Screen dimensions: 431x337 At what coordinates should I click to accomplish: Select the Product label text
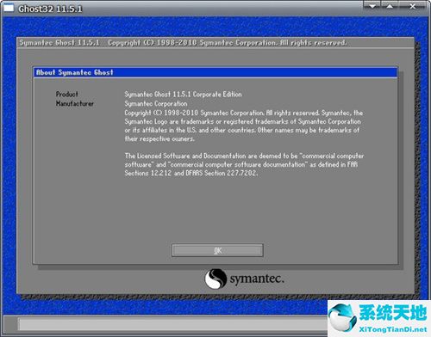click(x=67, y=95)
